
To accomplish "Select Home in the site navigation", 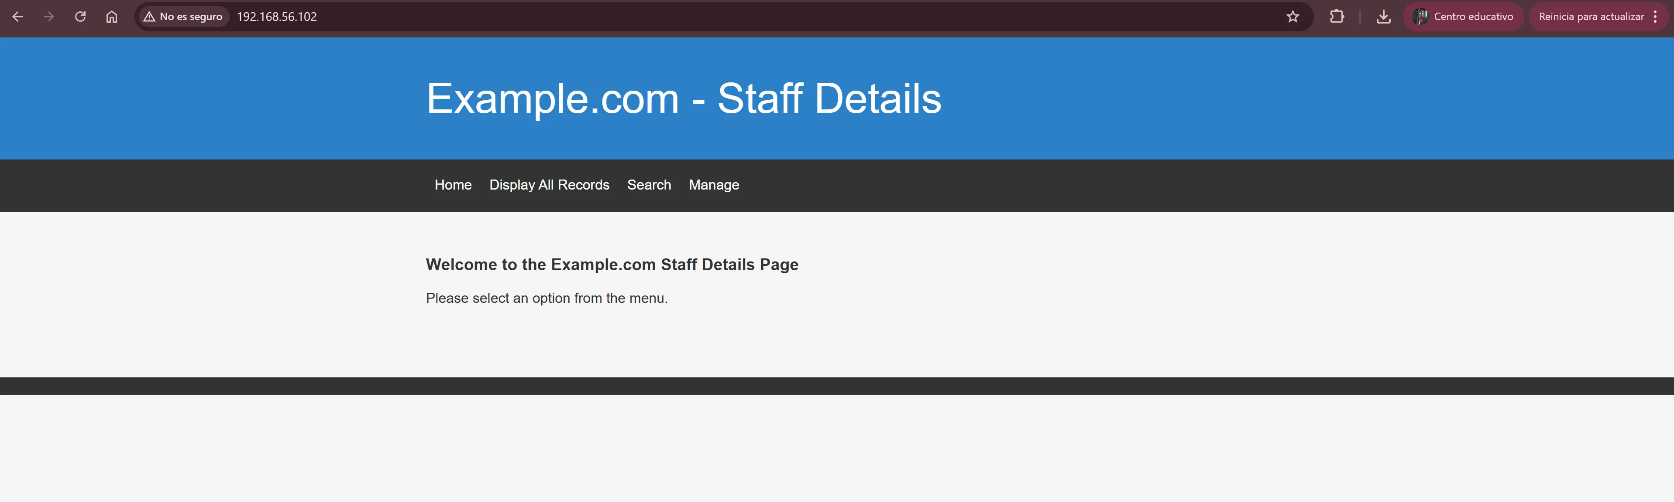I will coord(453,185).
